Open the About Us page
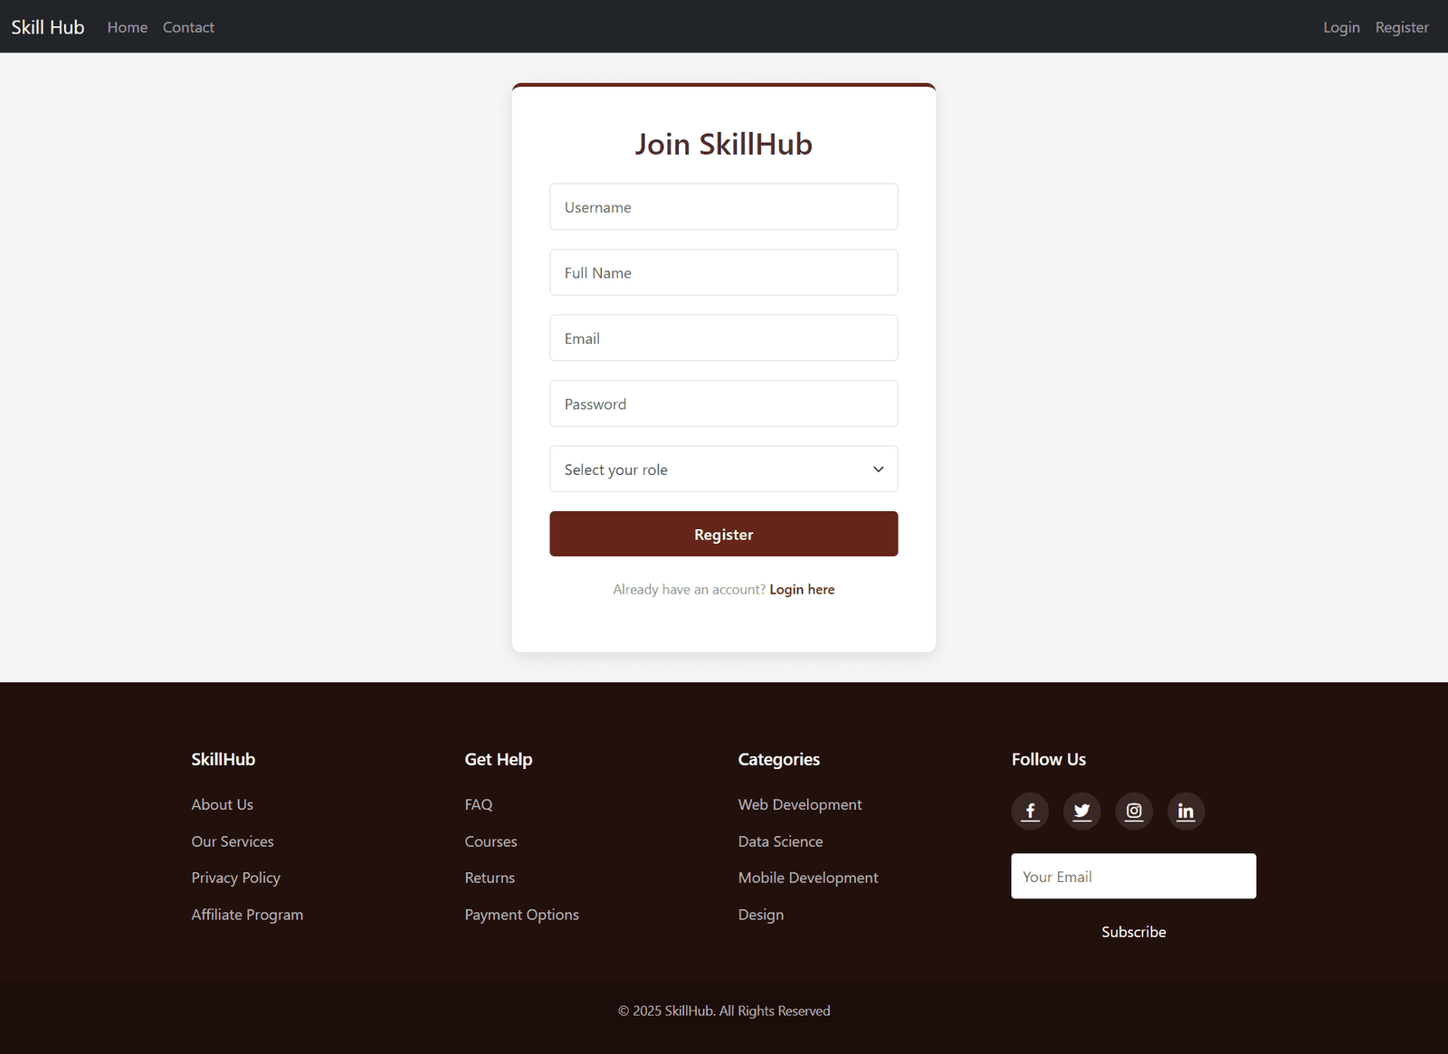The height and width of the screenshot is (1054, 1448). pyautogui.click(x=222, y=803)
